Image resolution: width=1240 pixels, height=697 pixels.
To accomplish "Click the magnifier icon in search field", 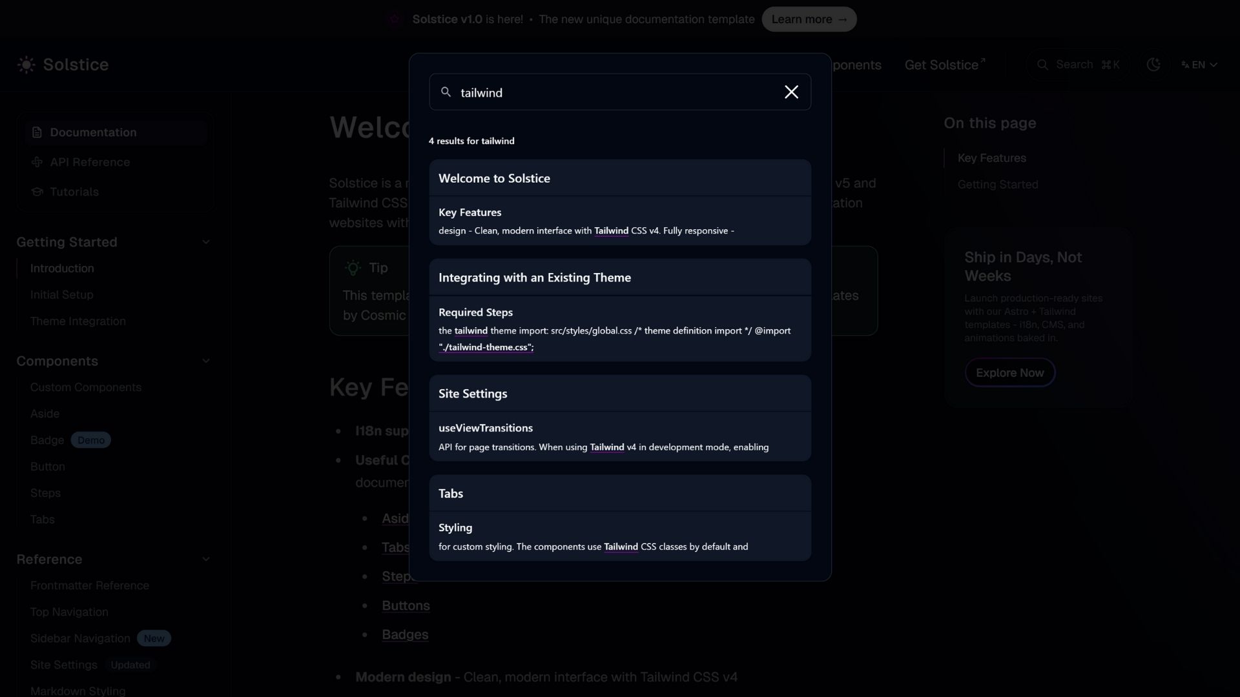I will [446, 92].
